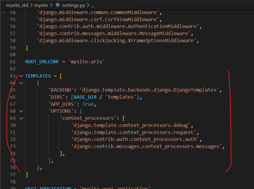Click the True value for APP_DIRS
Image resolution: width=254 pixels, height=189 pixels.
[88, 104]
